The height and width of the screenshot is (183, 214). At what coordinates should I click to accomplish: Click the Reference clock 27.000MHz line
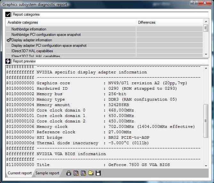(x=69, y=132)
